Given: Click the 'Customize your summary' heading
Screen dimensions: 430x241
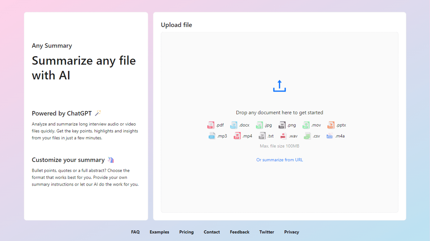Looking at the screenshot, I should (68, 160).
